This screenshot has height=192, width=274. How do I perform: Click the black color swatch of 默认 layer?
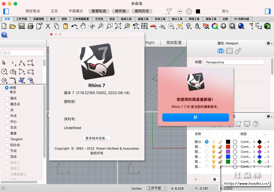click(x=228, y=142)
